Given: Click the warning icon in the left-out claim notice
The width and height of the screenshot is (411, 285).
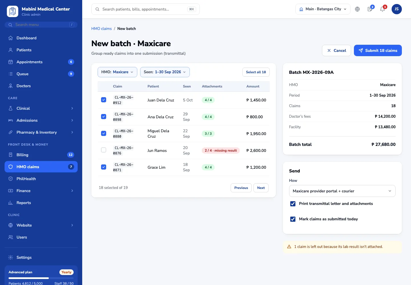Looking at the screenshot, I should tap(289, 247).
